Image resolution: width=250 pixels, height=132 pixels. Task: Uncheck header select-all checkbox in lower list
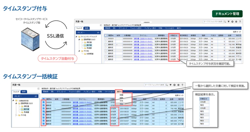coord(43,99)
